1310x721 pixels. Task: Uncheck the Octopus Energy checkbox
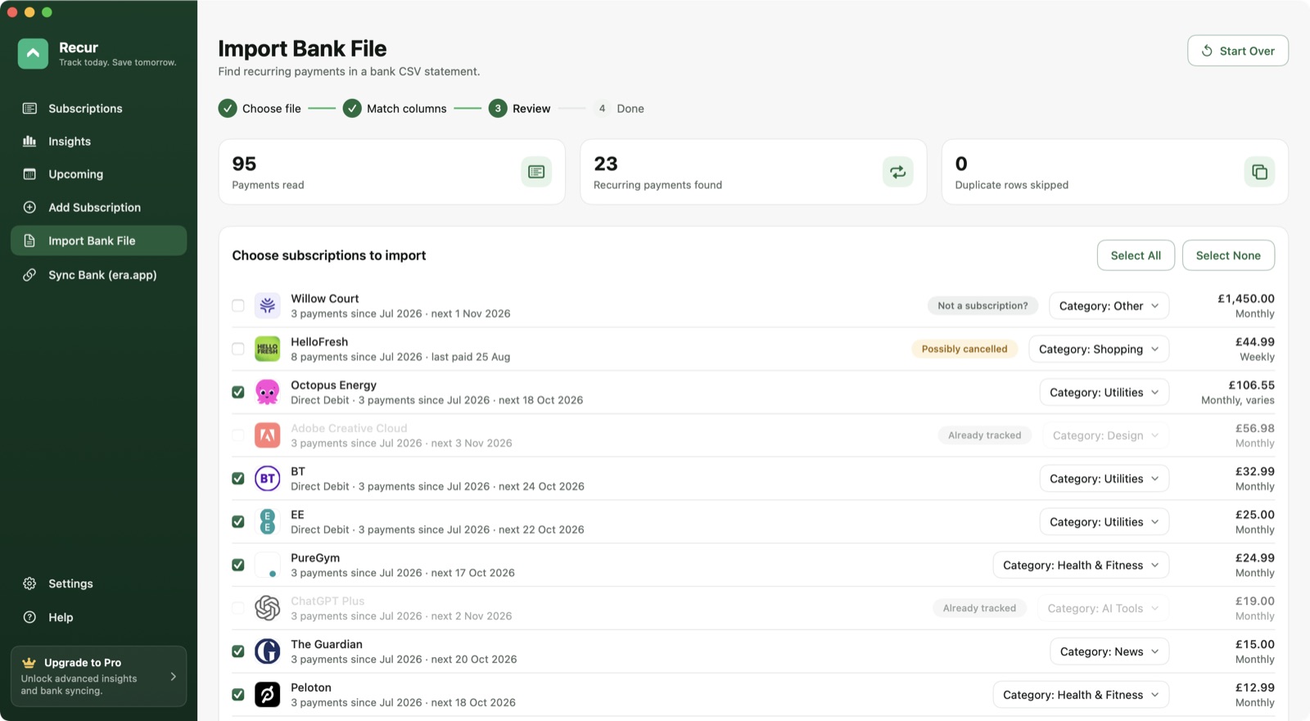[238, 392]
